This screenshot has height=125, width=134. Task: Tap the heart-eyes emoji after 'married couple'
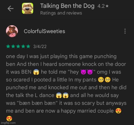[118, 111]
